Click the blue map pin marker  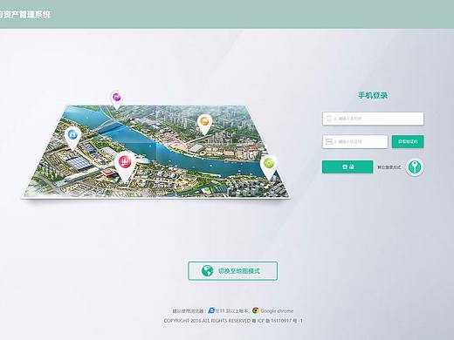[x=72, y=137]
